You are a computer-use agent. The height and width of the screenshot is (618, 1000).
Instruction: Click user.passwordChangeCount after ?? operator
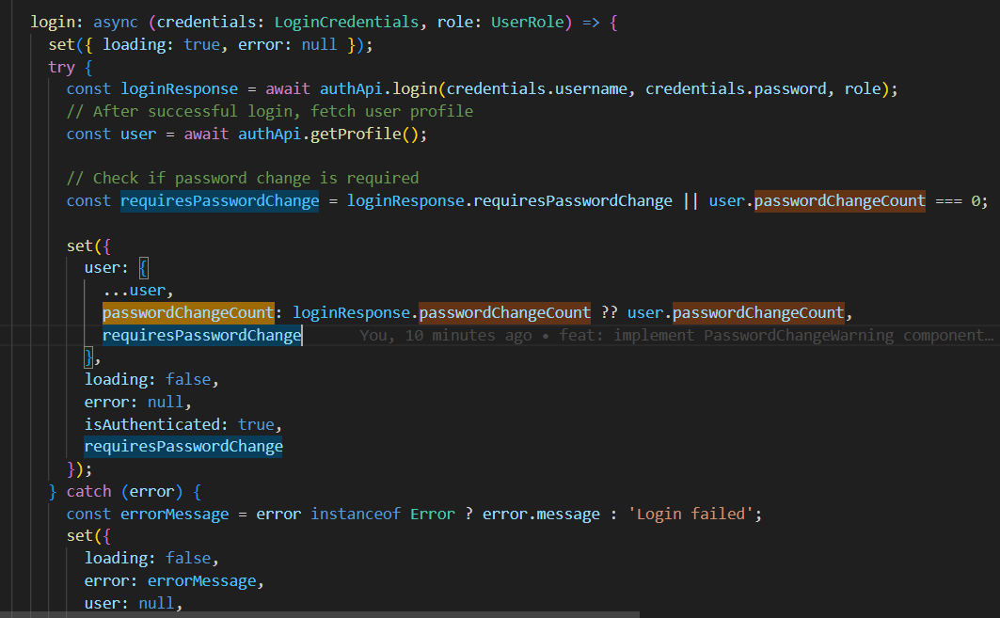736,313
